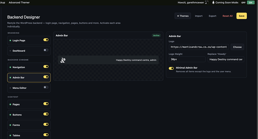258x139 pixels.
Task: Enable the Menu Editor switch
Action: click(x=46, y=87)
